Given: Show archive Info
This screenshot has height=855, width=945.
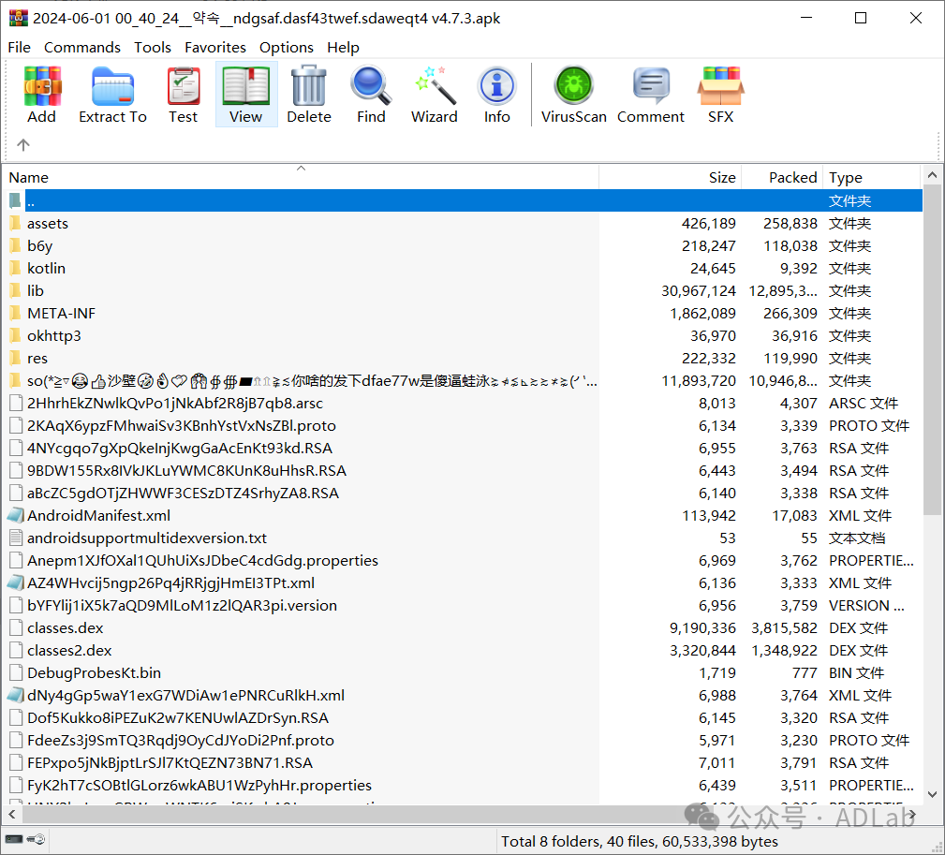Looking at the screenshot, I should 496,94.
